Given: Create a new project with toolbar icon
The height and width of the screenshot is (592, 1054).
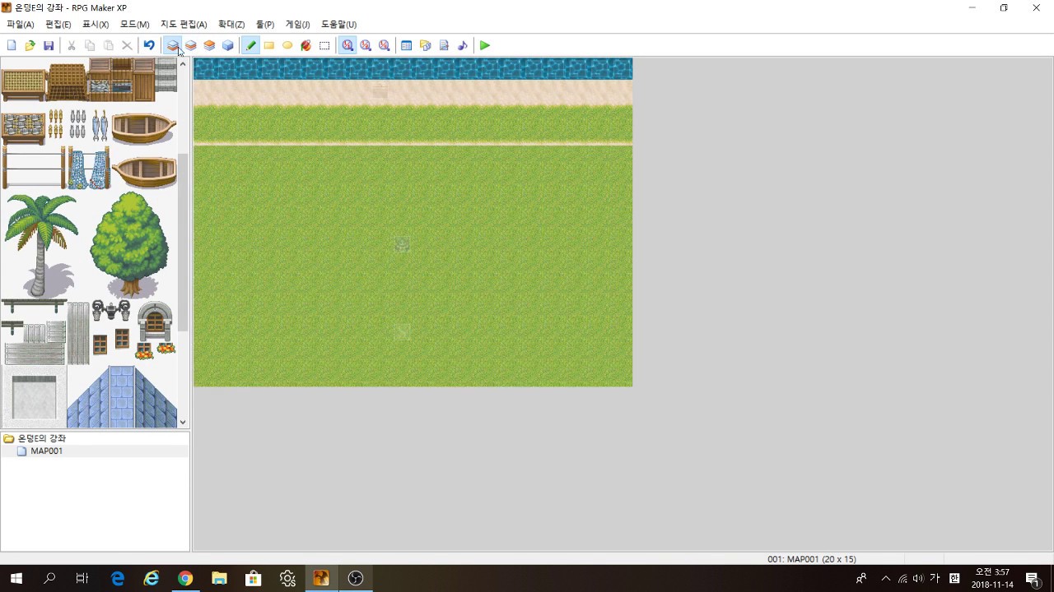Looking at the screenshot, I should click(x=12, y=45).
